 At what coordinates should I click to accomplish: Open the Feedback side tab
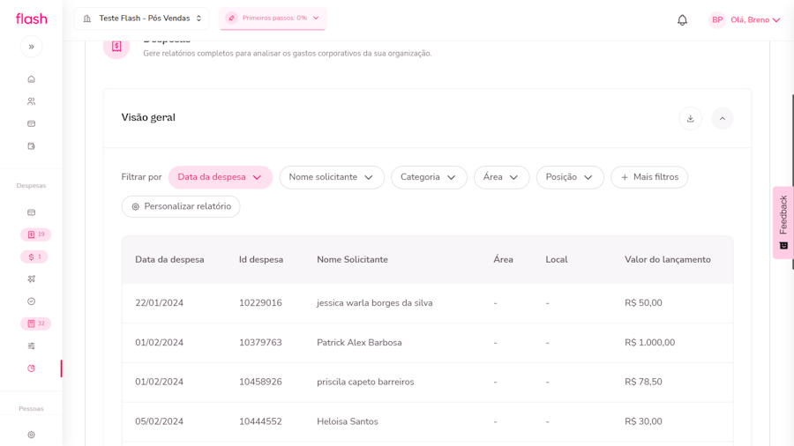coord(783,222)
